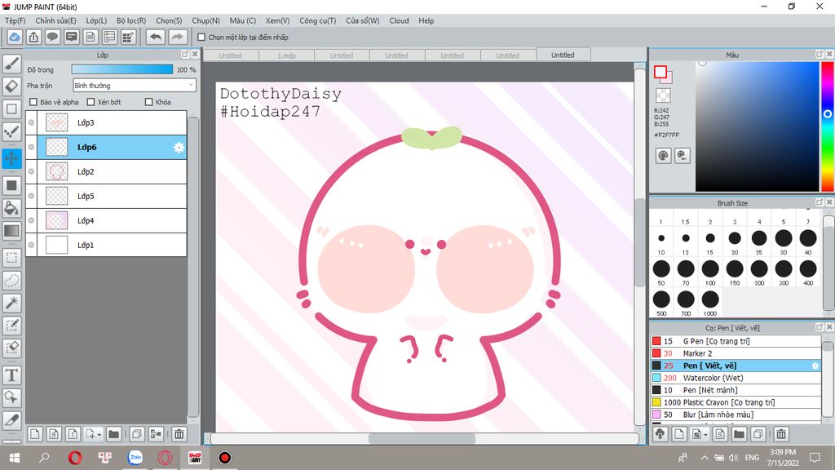
Task: Select the G Pen [Cọ trang trí] brush
Action: (x=736, y=341)
